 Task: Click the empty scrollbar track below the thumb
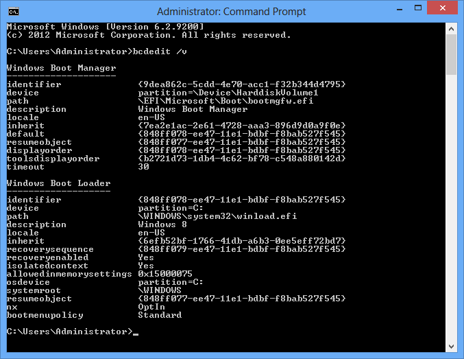click(451, 206)
